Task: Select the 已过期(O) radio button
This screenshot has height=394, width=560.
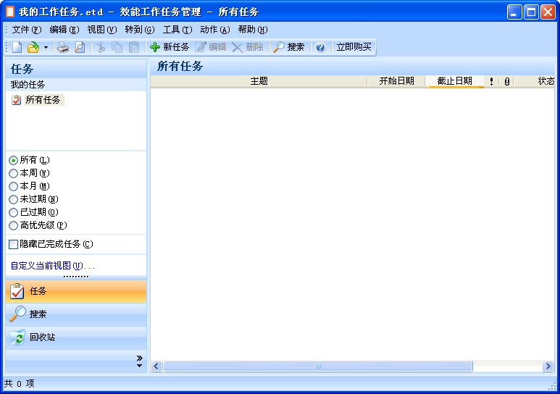Action: (13, 212)
